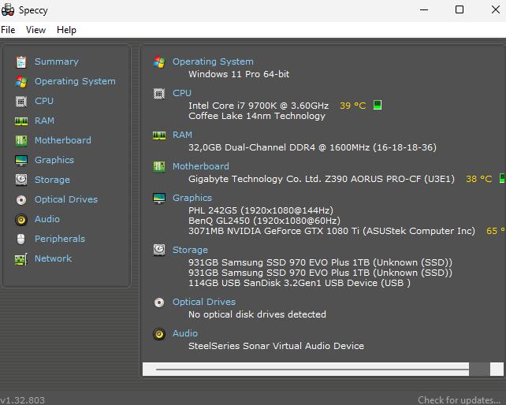Click the horizontal scrollbar track
The image size is (506, 405).
(x=315, y=369)
